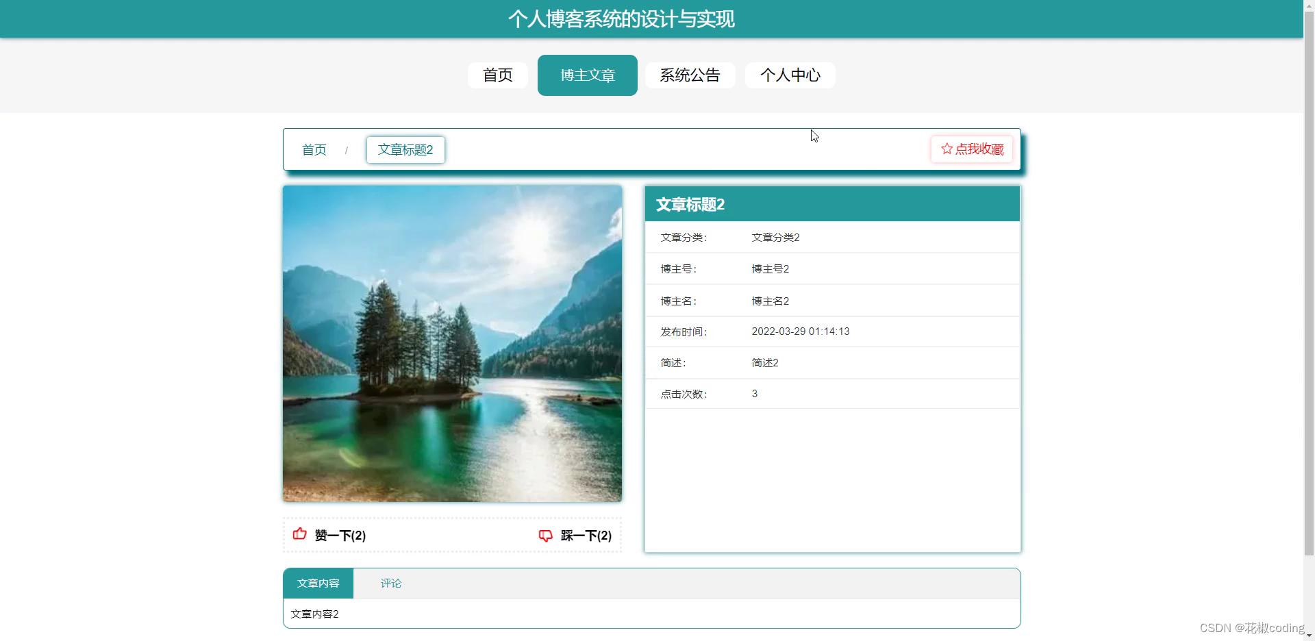Screen dimensions: 1315x641
Task: Click the 文章标题2 breadcrumb label
Action: point(405,149)
